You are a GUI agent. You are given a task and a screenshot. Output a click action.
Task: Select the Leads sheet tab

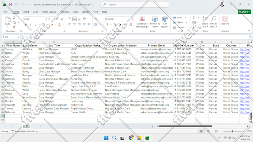[26, 126]
